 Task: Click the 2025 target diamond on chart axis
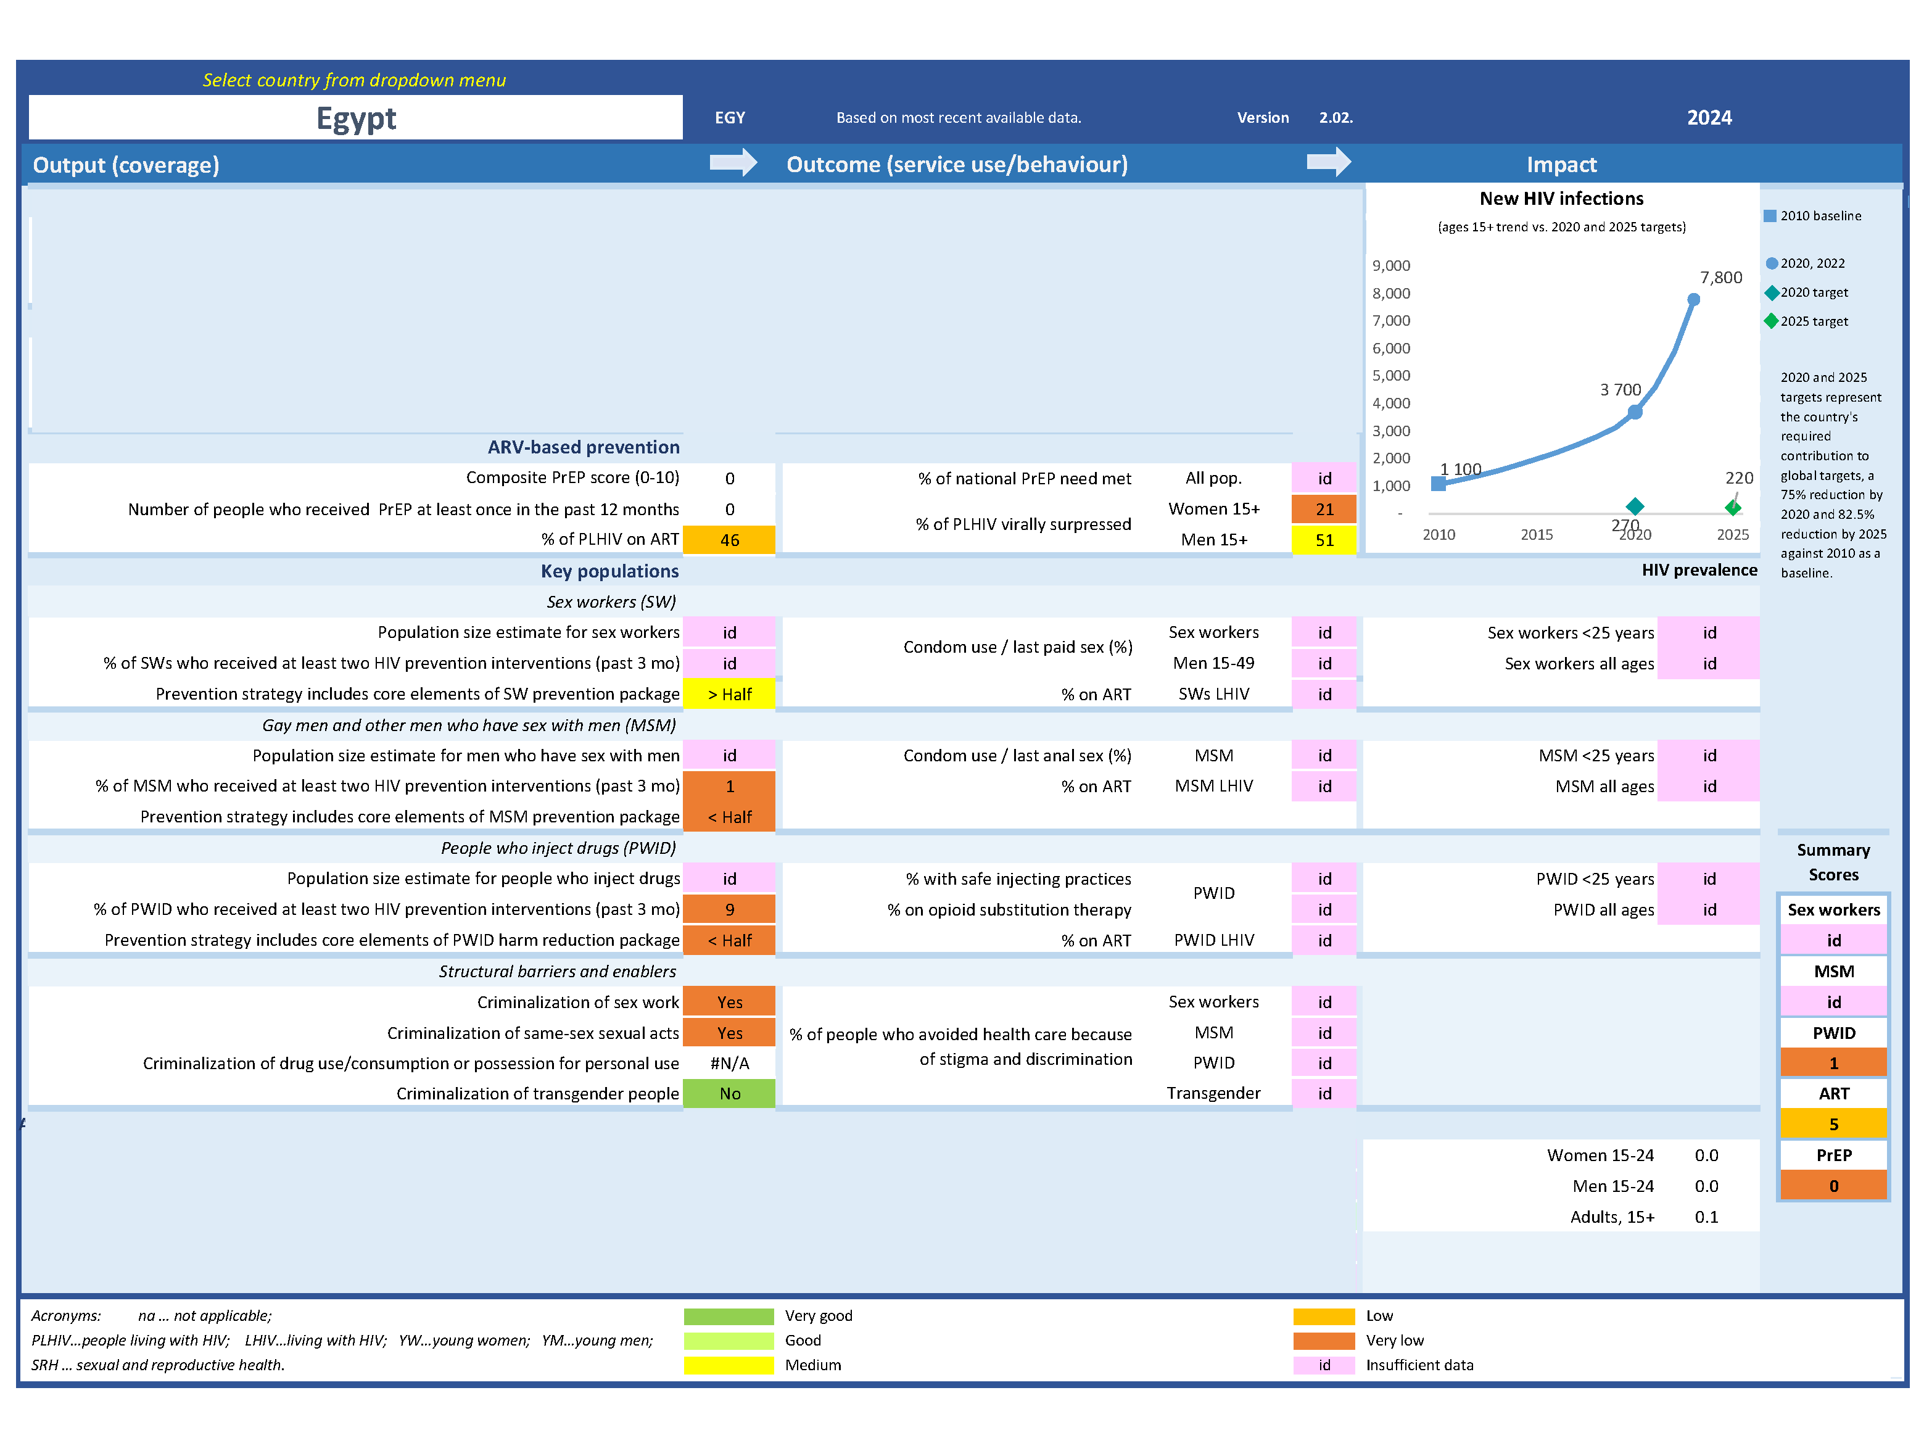[x=1733, y=507]
